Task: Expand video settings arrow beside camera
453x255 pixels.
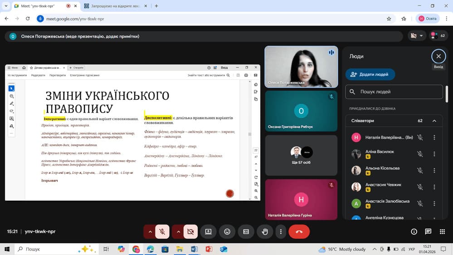Action: [x=178, y=231]
